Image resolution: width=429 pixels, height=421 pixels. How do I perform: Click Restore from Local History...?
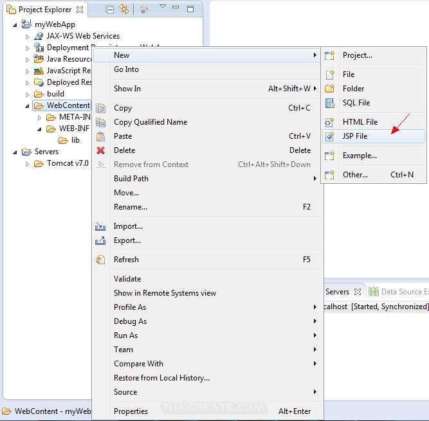click(207, 378)
